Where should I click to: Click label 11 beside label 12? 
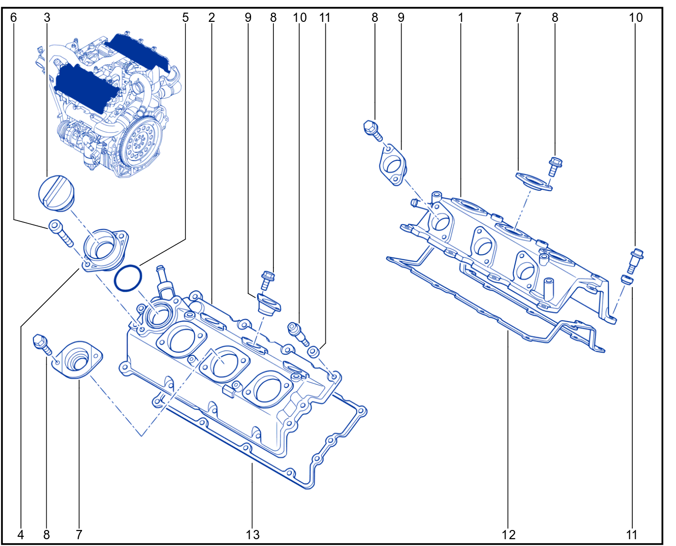(x=632, y=535)
